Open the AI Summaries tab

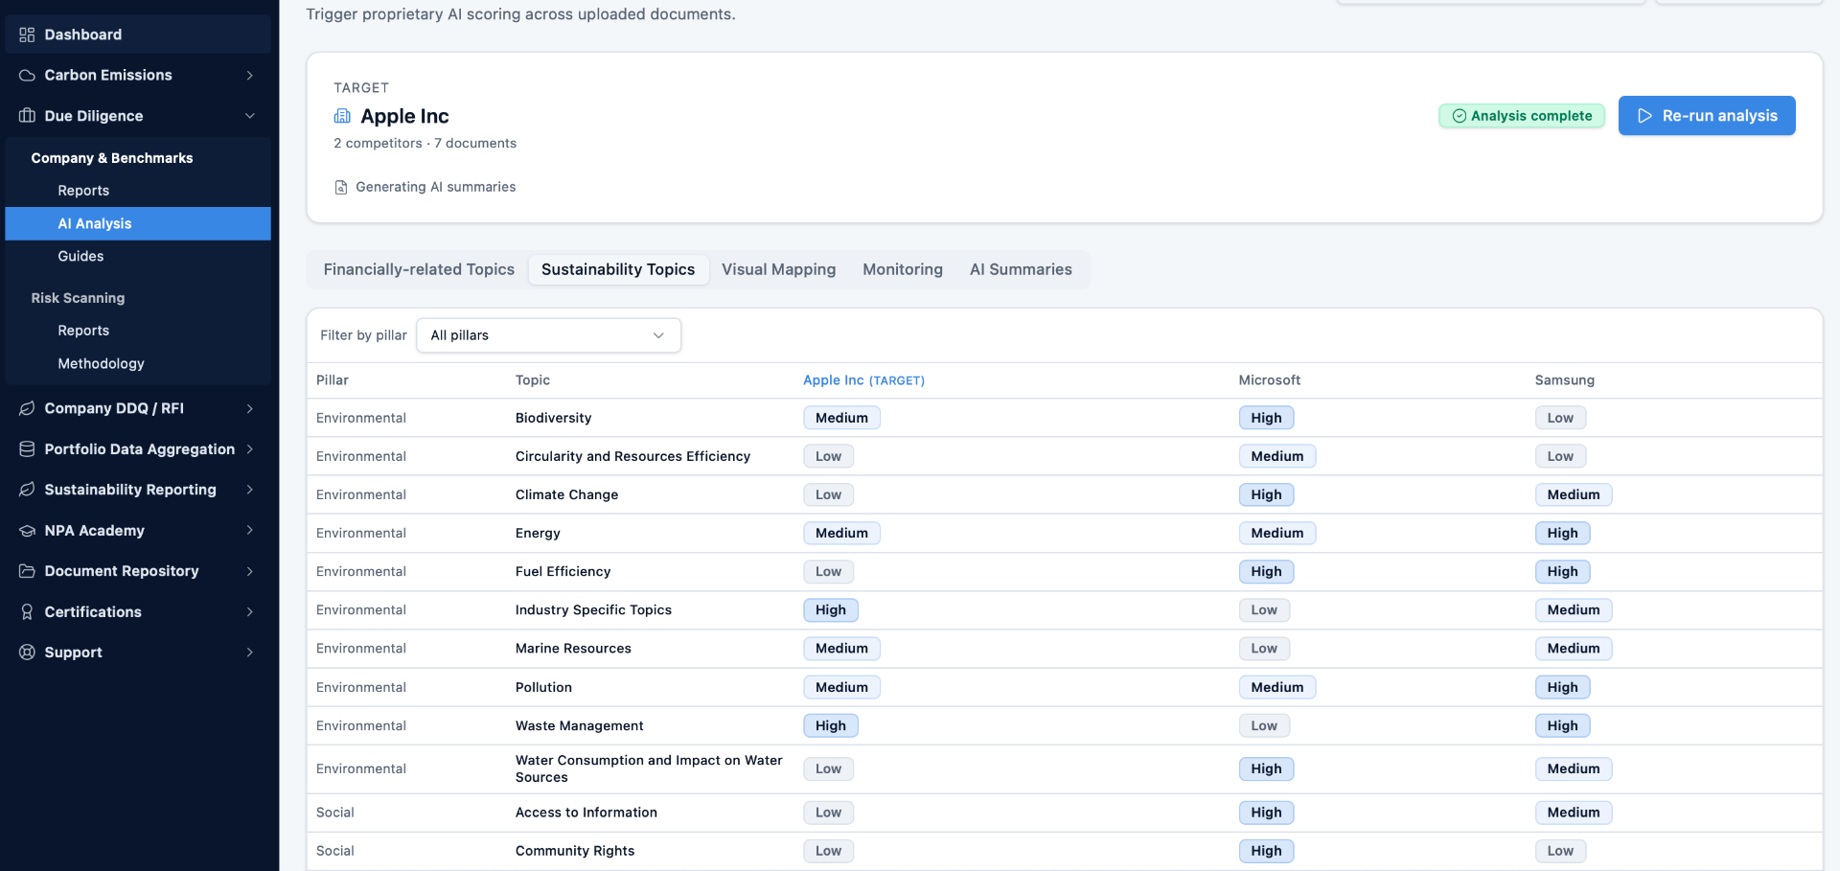(x=1021, y=269)
